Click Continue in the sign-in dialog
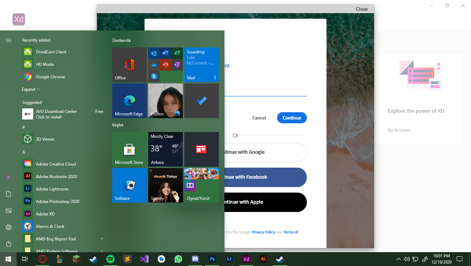 (292, 118)
